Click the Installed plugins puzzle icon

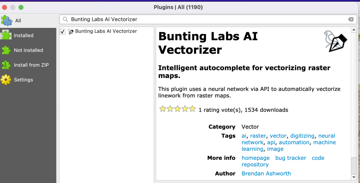tap(6, 35)
